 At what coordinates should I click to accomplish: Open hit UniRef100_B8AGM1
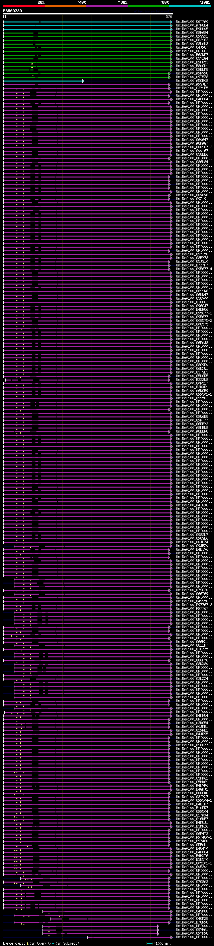coord(192,66)
